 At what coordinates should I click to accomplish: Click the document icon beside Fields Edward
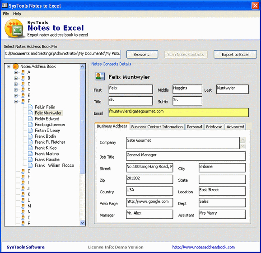coord(30,119)
